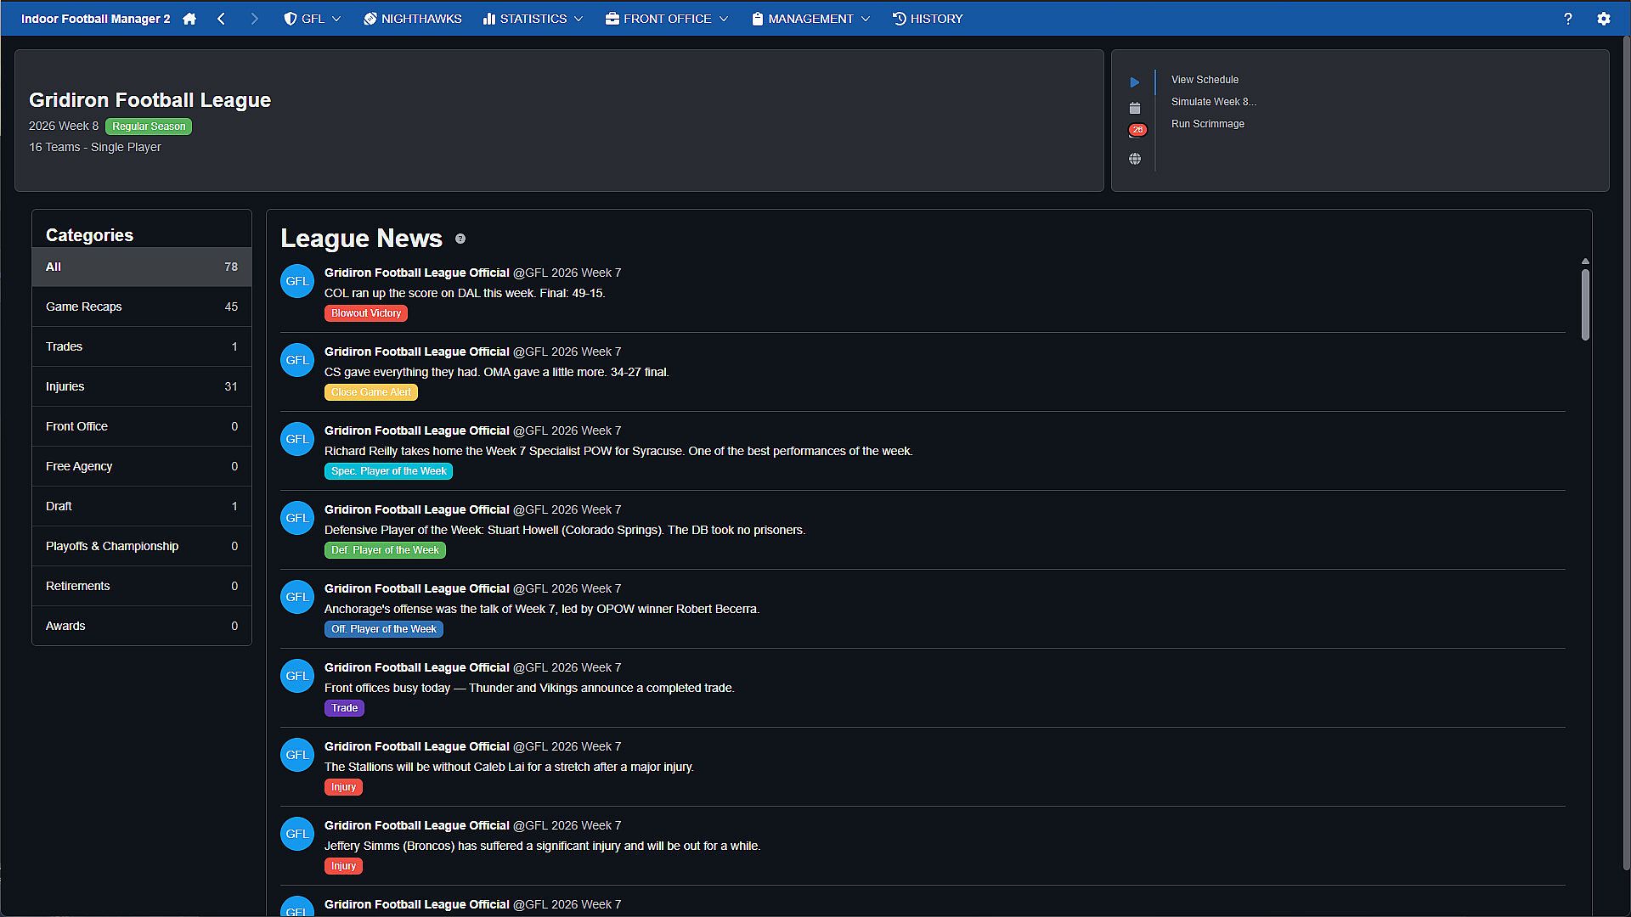Open the Nighthawks team page
1631x917 pixels.
[412, 19]
